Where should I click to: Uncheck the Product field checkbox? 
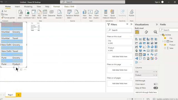point(165,45)
